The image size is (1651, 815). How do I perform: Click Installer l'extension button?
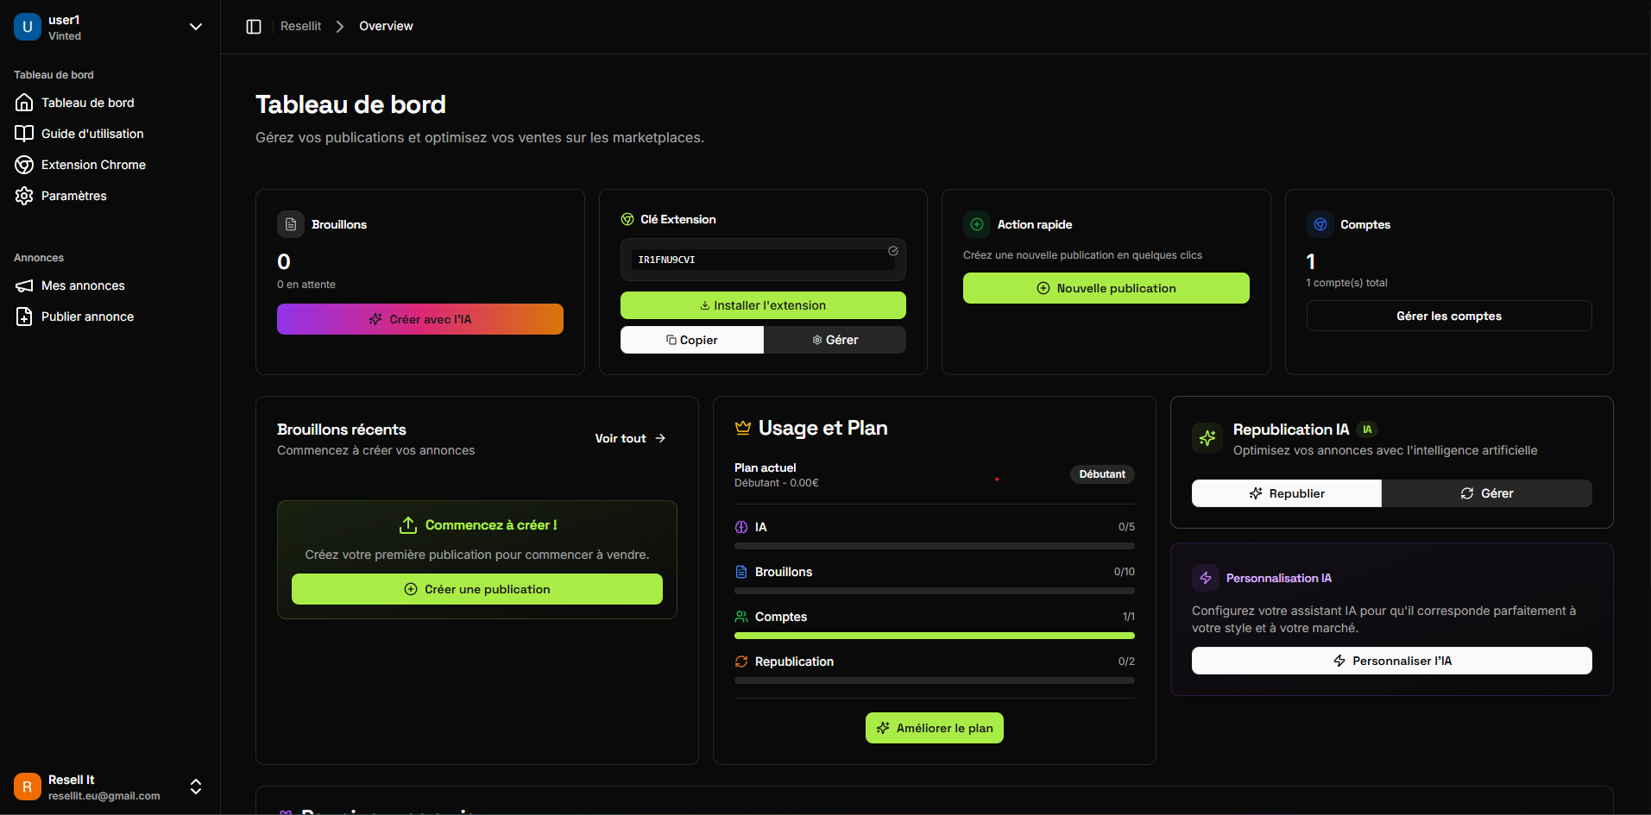tap(763, 305)
